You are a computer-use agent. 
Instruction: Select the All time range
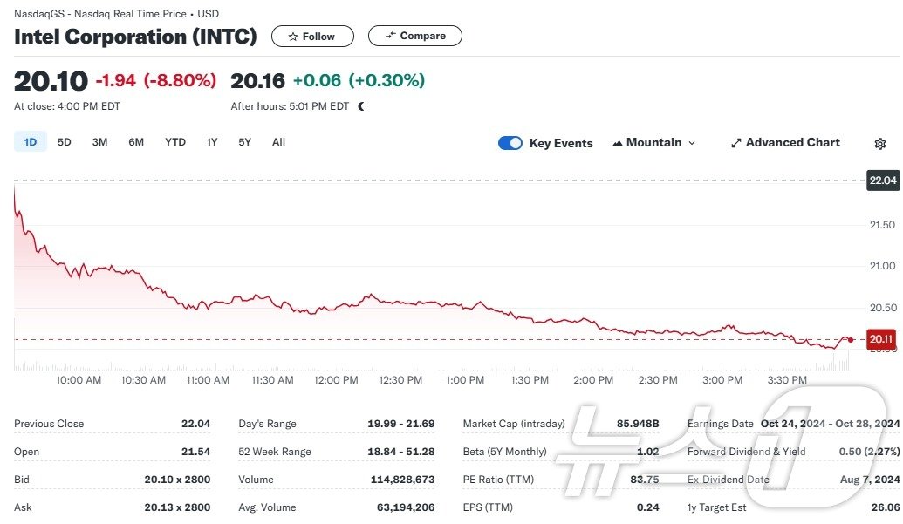pos(278,142)
